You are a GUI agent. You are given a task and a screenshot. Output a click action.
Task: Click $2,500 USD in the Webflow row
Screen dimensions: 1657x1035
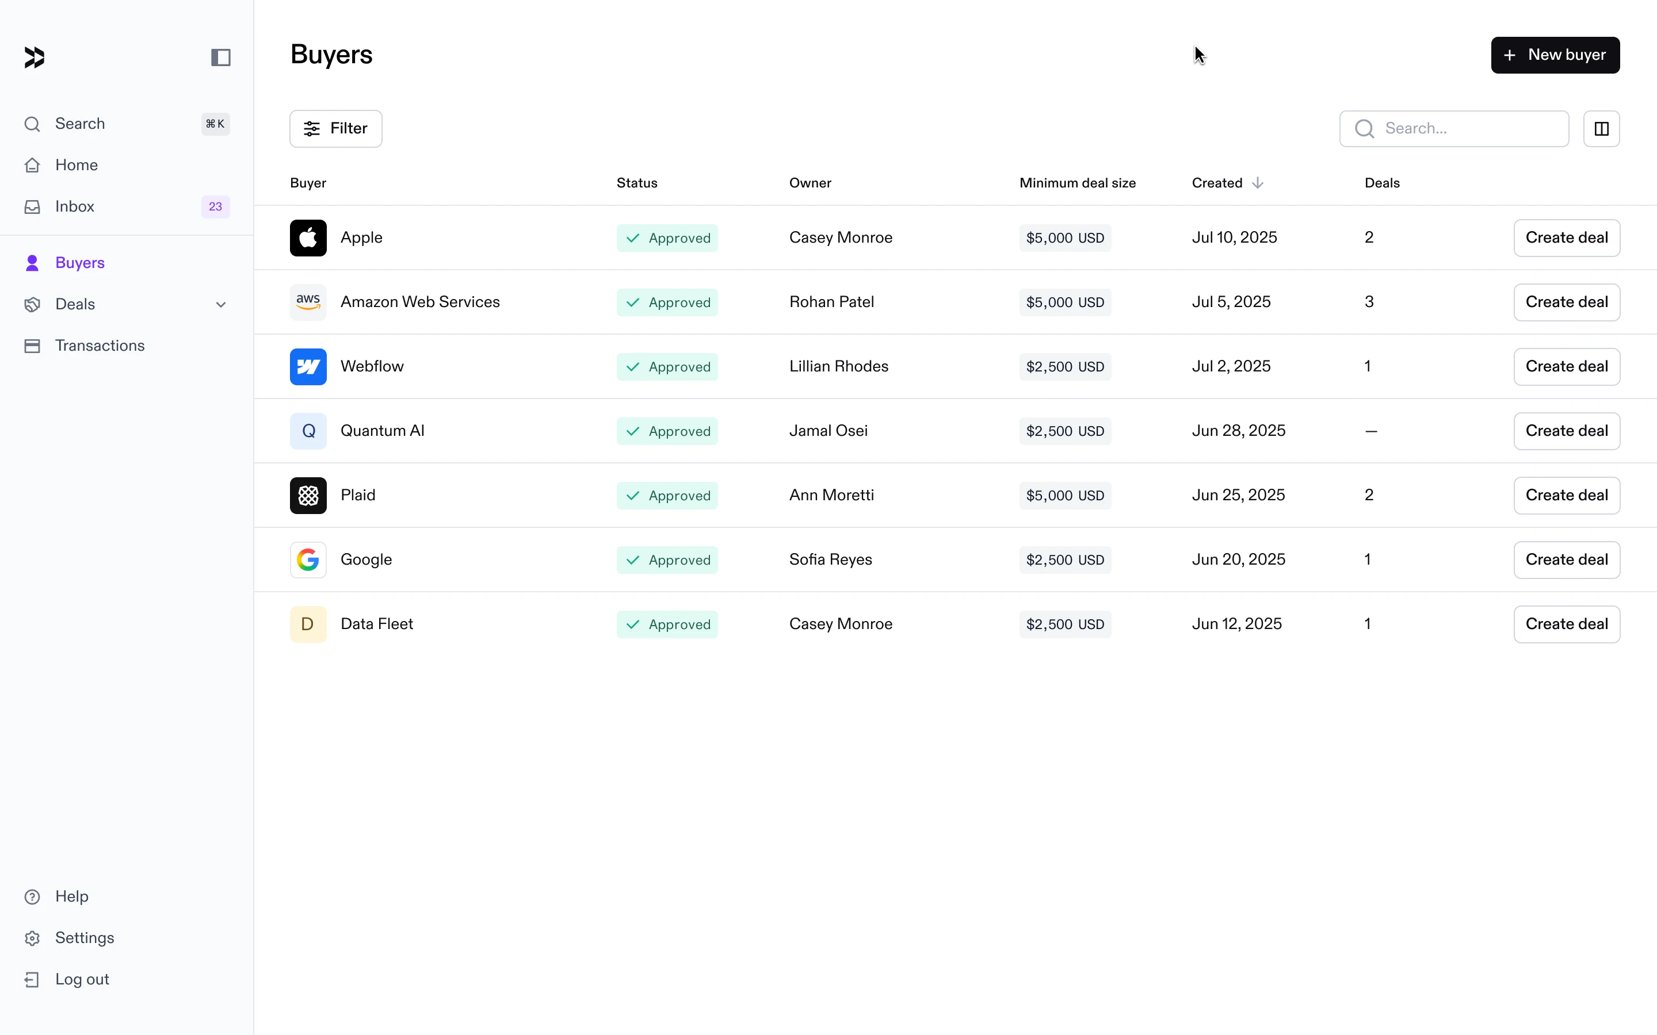1065,367
